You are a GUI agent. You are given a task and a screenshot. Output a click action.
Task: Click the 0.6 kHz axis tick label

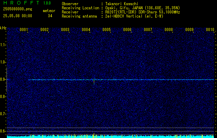tap(3, 131)
